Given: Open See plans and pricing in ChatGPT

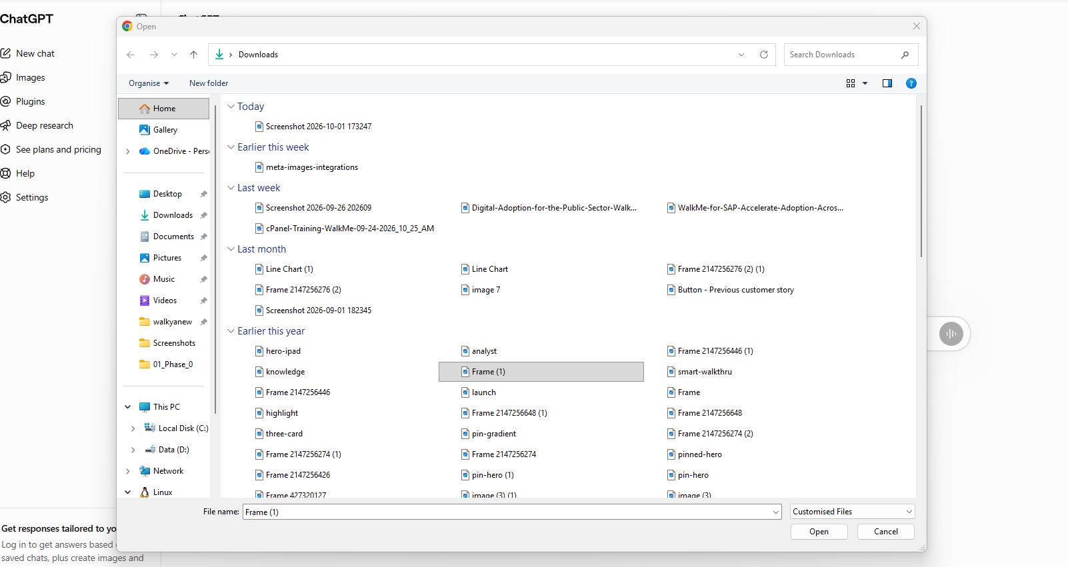Looking at the screenshot, I should [51, 149].
